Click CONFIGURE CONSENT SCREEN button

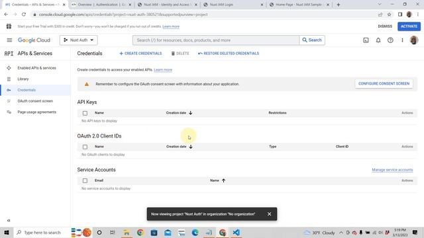(x=384, y=84)
